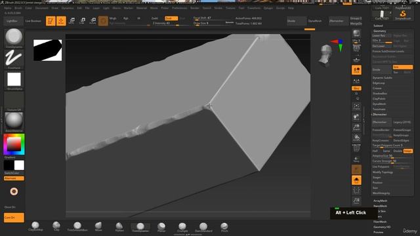
Task: Select the Scale transform icon
Action: coord(82,21)
